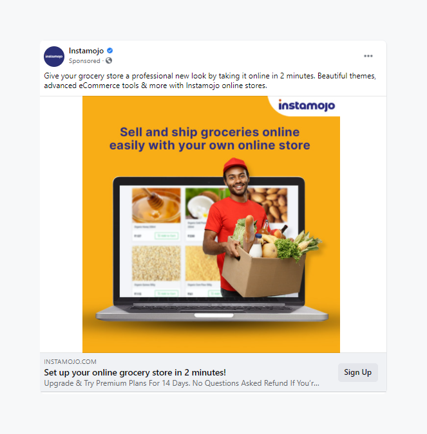Click the blue verified badge
The width and height of the screenshot is (427, 434).
pos(109,51)
